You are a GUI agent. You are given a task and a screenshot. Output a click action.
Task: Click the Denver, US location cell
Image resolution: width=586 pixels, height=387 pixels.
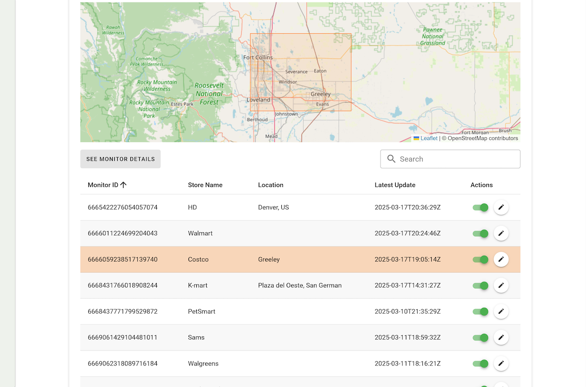click(x=273, y=207)
